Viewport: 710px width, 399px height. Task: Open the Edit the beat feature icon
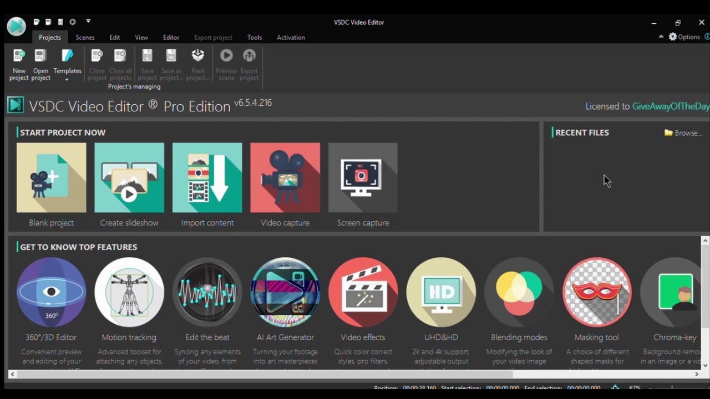click(x=207, y=292)
